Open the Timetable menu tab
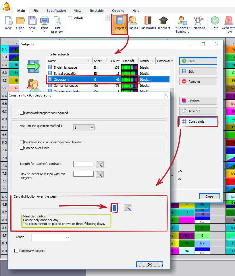Viewport: 235px width, 276px height. (97, 11)
